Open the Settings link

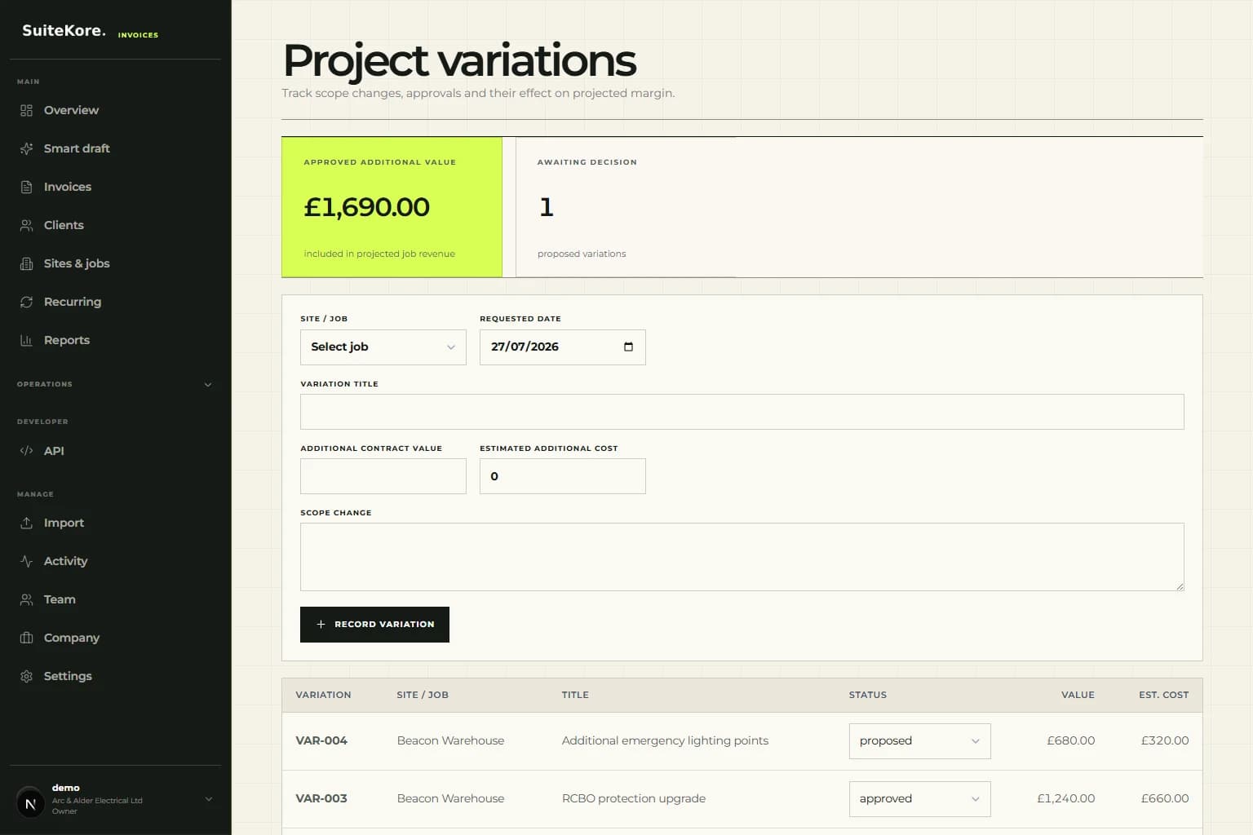coord(115,676)
